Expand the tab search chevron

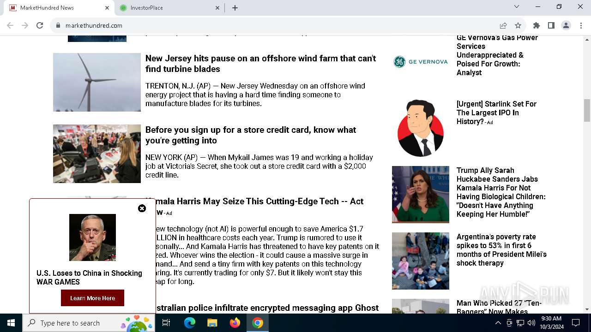[x=517, y=6]
